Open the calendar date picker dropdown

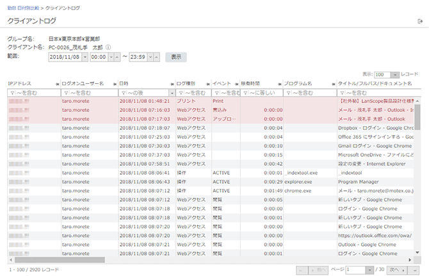click(x=83, y=57)
